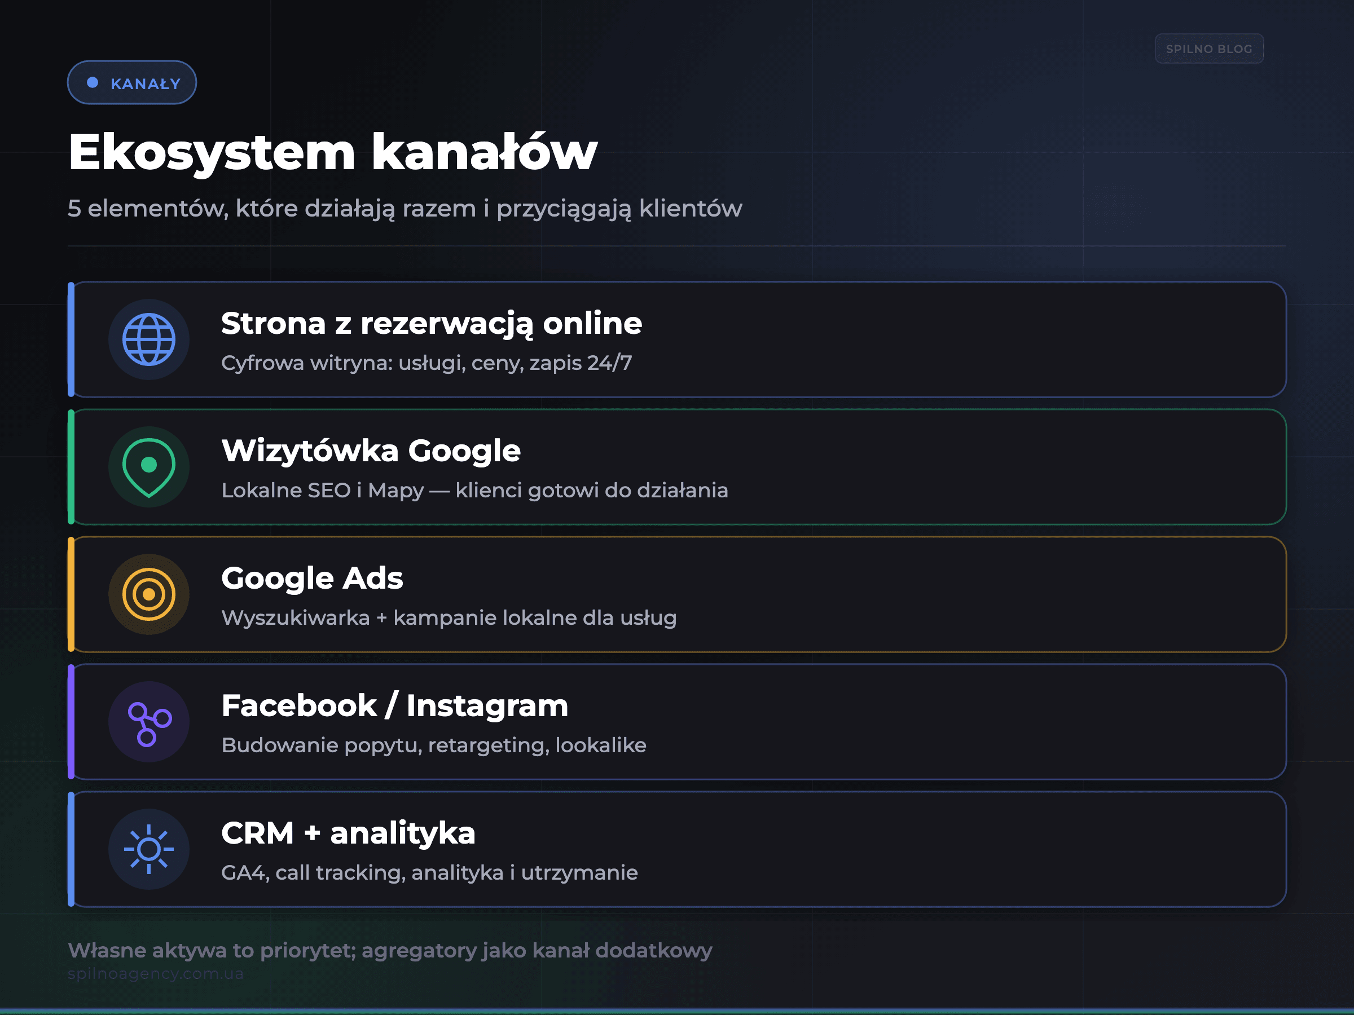The width and height of the screenshot is (1354, 1015).
Task: Select the Strona z rezerwacją online heading
Action: click(x=432, y=324)
